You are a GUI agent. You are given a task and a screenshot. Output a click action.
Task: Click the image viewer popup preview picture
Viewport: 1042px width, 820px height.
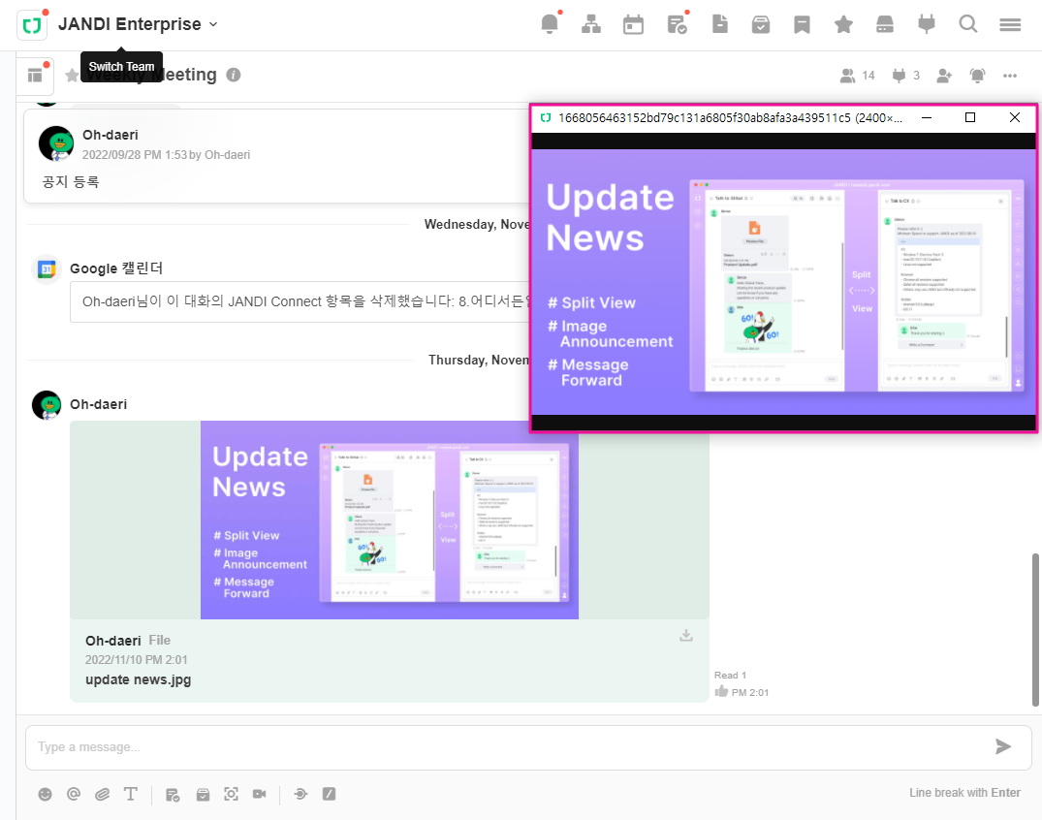coord(784,282)
